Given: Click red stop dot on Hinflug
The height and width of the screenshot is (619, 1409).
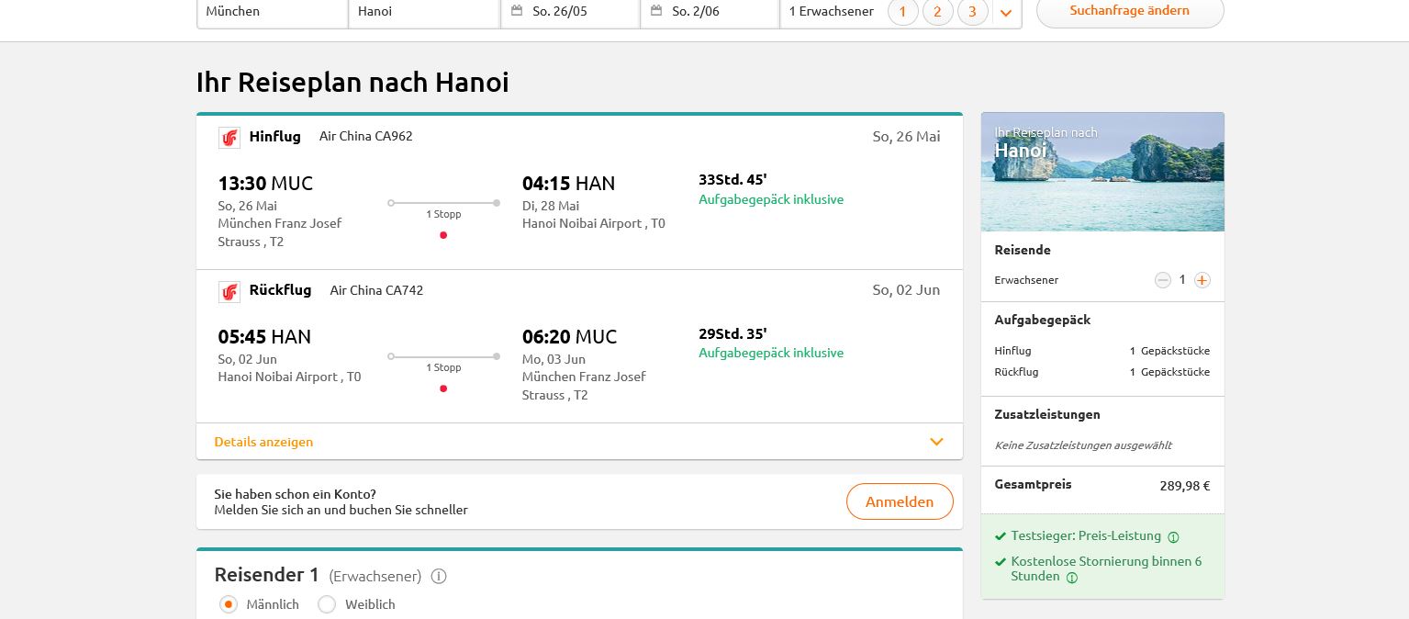Looking at the screenshot, I should 443,235.
